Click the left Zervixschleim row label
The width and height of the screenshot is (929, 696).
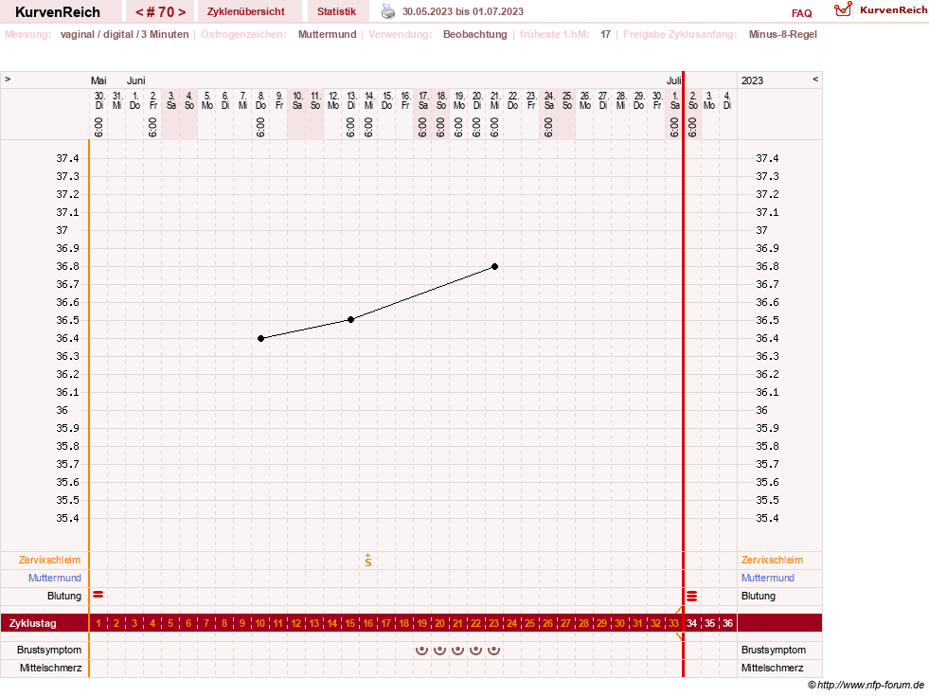pyautogui.click(x=50, y=560)
